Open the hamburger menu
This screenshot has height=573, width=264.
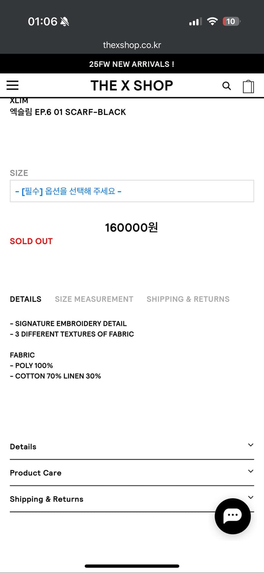[x=13, y=85]
